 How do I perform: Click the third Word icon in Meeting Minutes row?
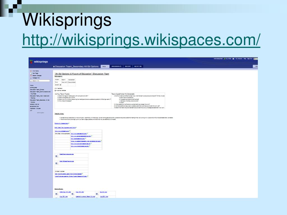click(97, 194)
